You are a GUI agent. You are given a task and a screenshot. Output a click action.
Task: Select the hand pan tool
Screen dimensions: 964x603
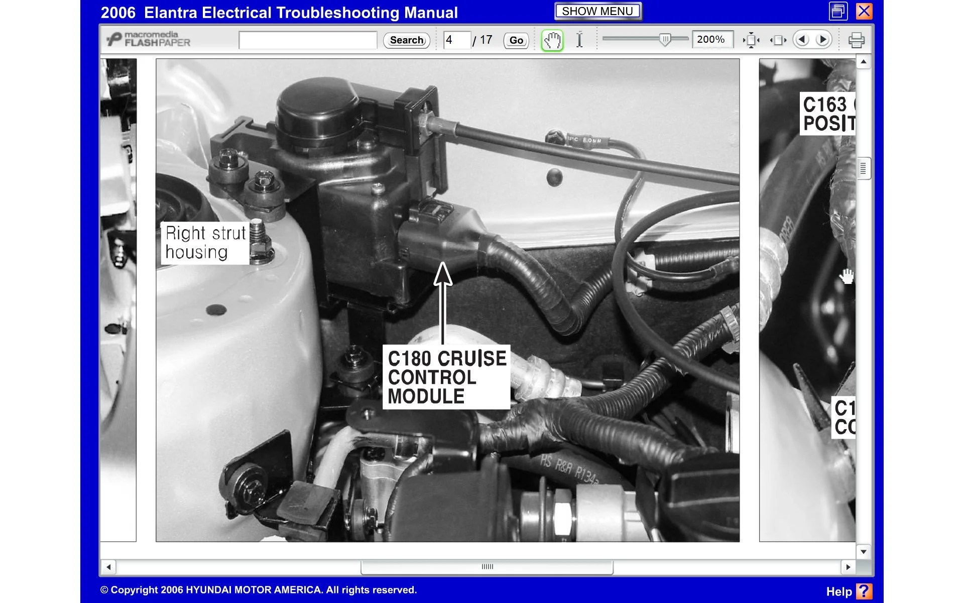pos(552,40)
